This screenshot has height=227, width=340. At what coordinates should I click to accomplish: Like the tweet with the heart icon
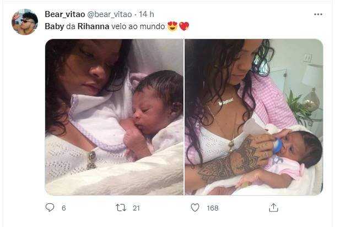[x=195, y=208]
